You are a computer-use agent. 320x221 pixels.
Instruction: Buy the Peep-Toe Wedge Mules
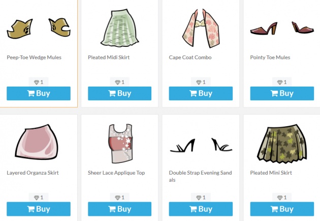(x=39, y=93)
